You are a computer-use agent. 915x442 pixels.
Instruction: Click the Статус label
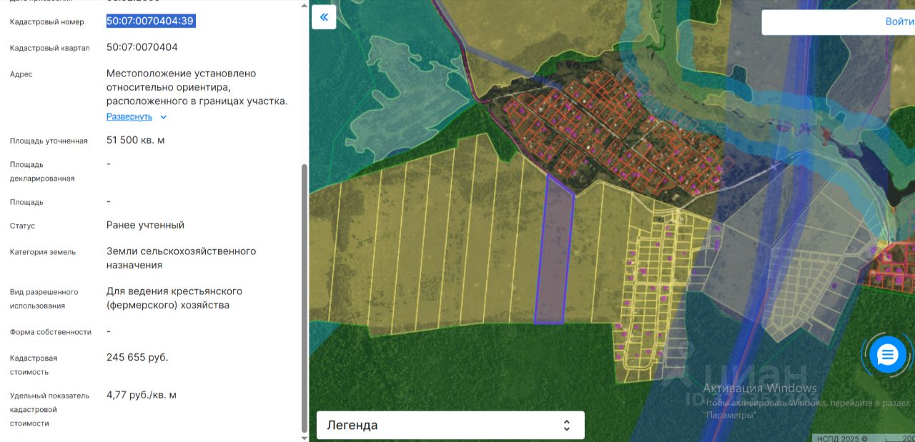(23, 226)
